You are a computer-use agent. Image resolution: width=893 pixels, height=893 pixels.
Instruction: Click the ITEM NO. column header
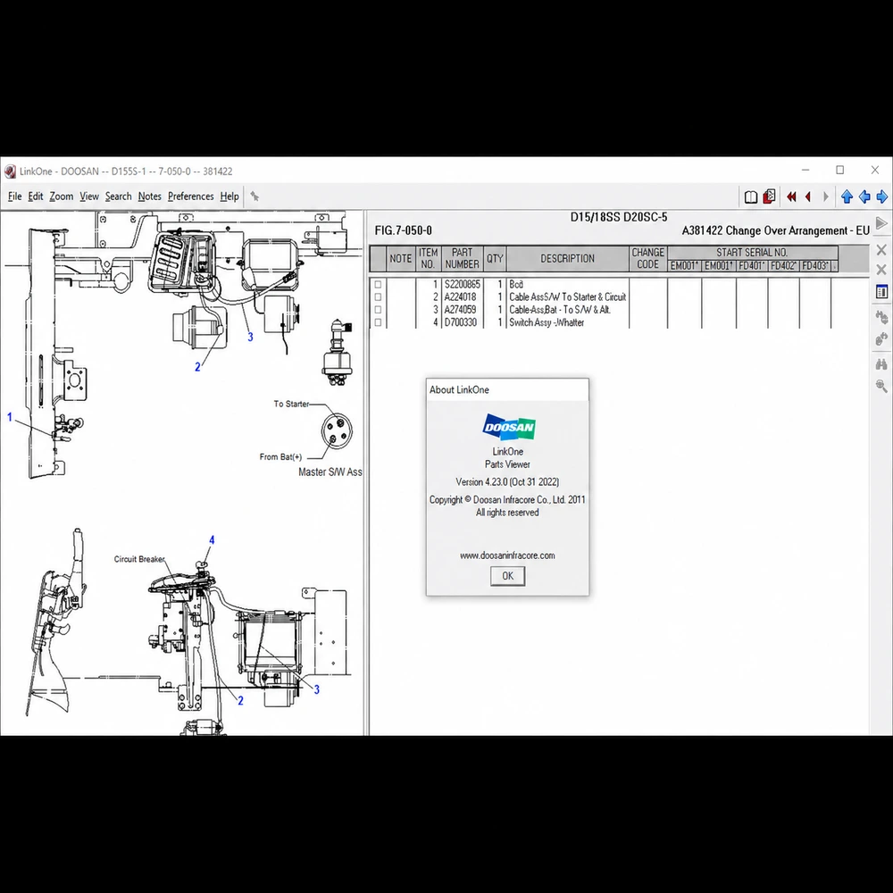[429, 259]
